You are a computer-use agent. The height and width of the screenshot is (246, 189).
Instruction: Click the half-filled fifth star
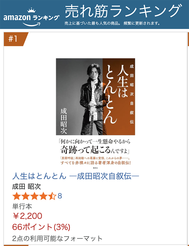pos(52,196)
